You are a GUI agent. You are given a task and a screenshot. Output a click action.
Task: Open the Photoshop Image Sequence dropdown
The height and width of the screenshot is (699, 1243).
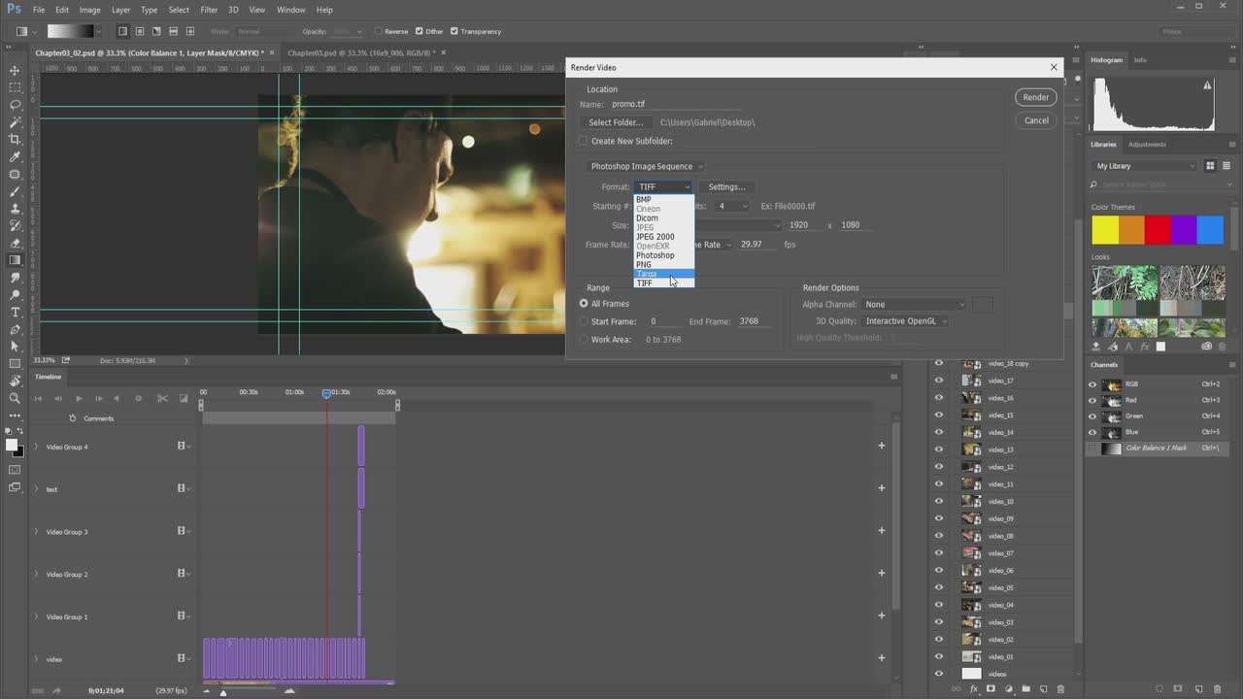click(646, 166)
